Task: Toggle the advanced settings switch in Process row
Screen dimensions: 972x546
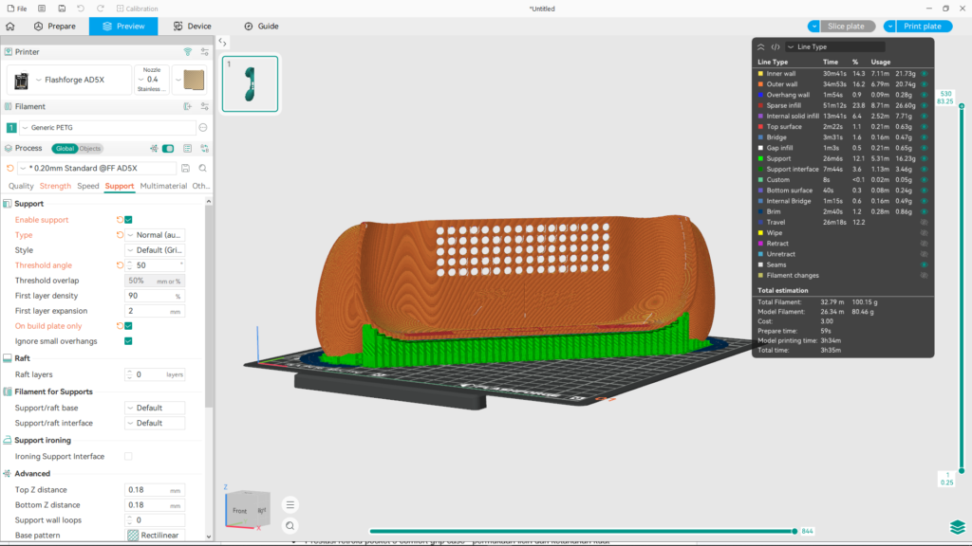Action: click(168, 149)
